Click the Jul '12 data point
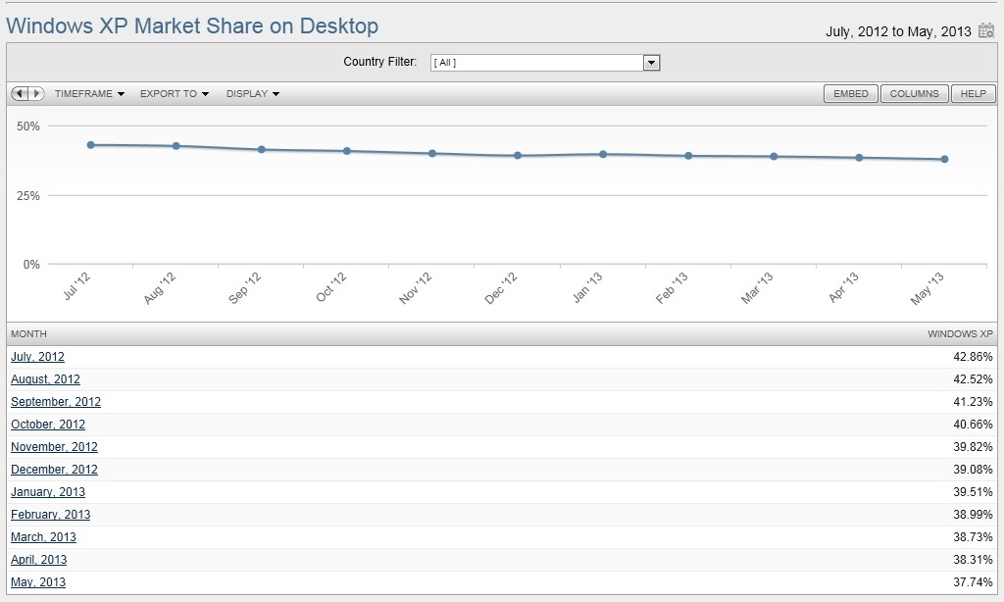Image resolution: width=1004 pixels, height=602 pixels. 90,145
